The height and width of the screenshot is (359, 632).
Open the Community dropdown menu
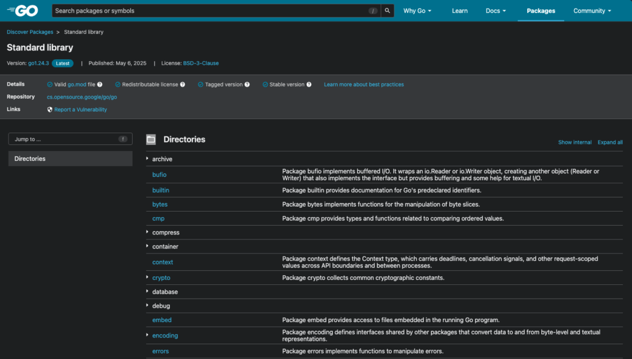point(592,11)
